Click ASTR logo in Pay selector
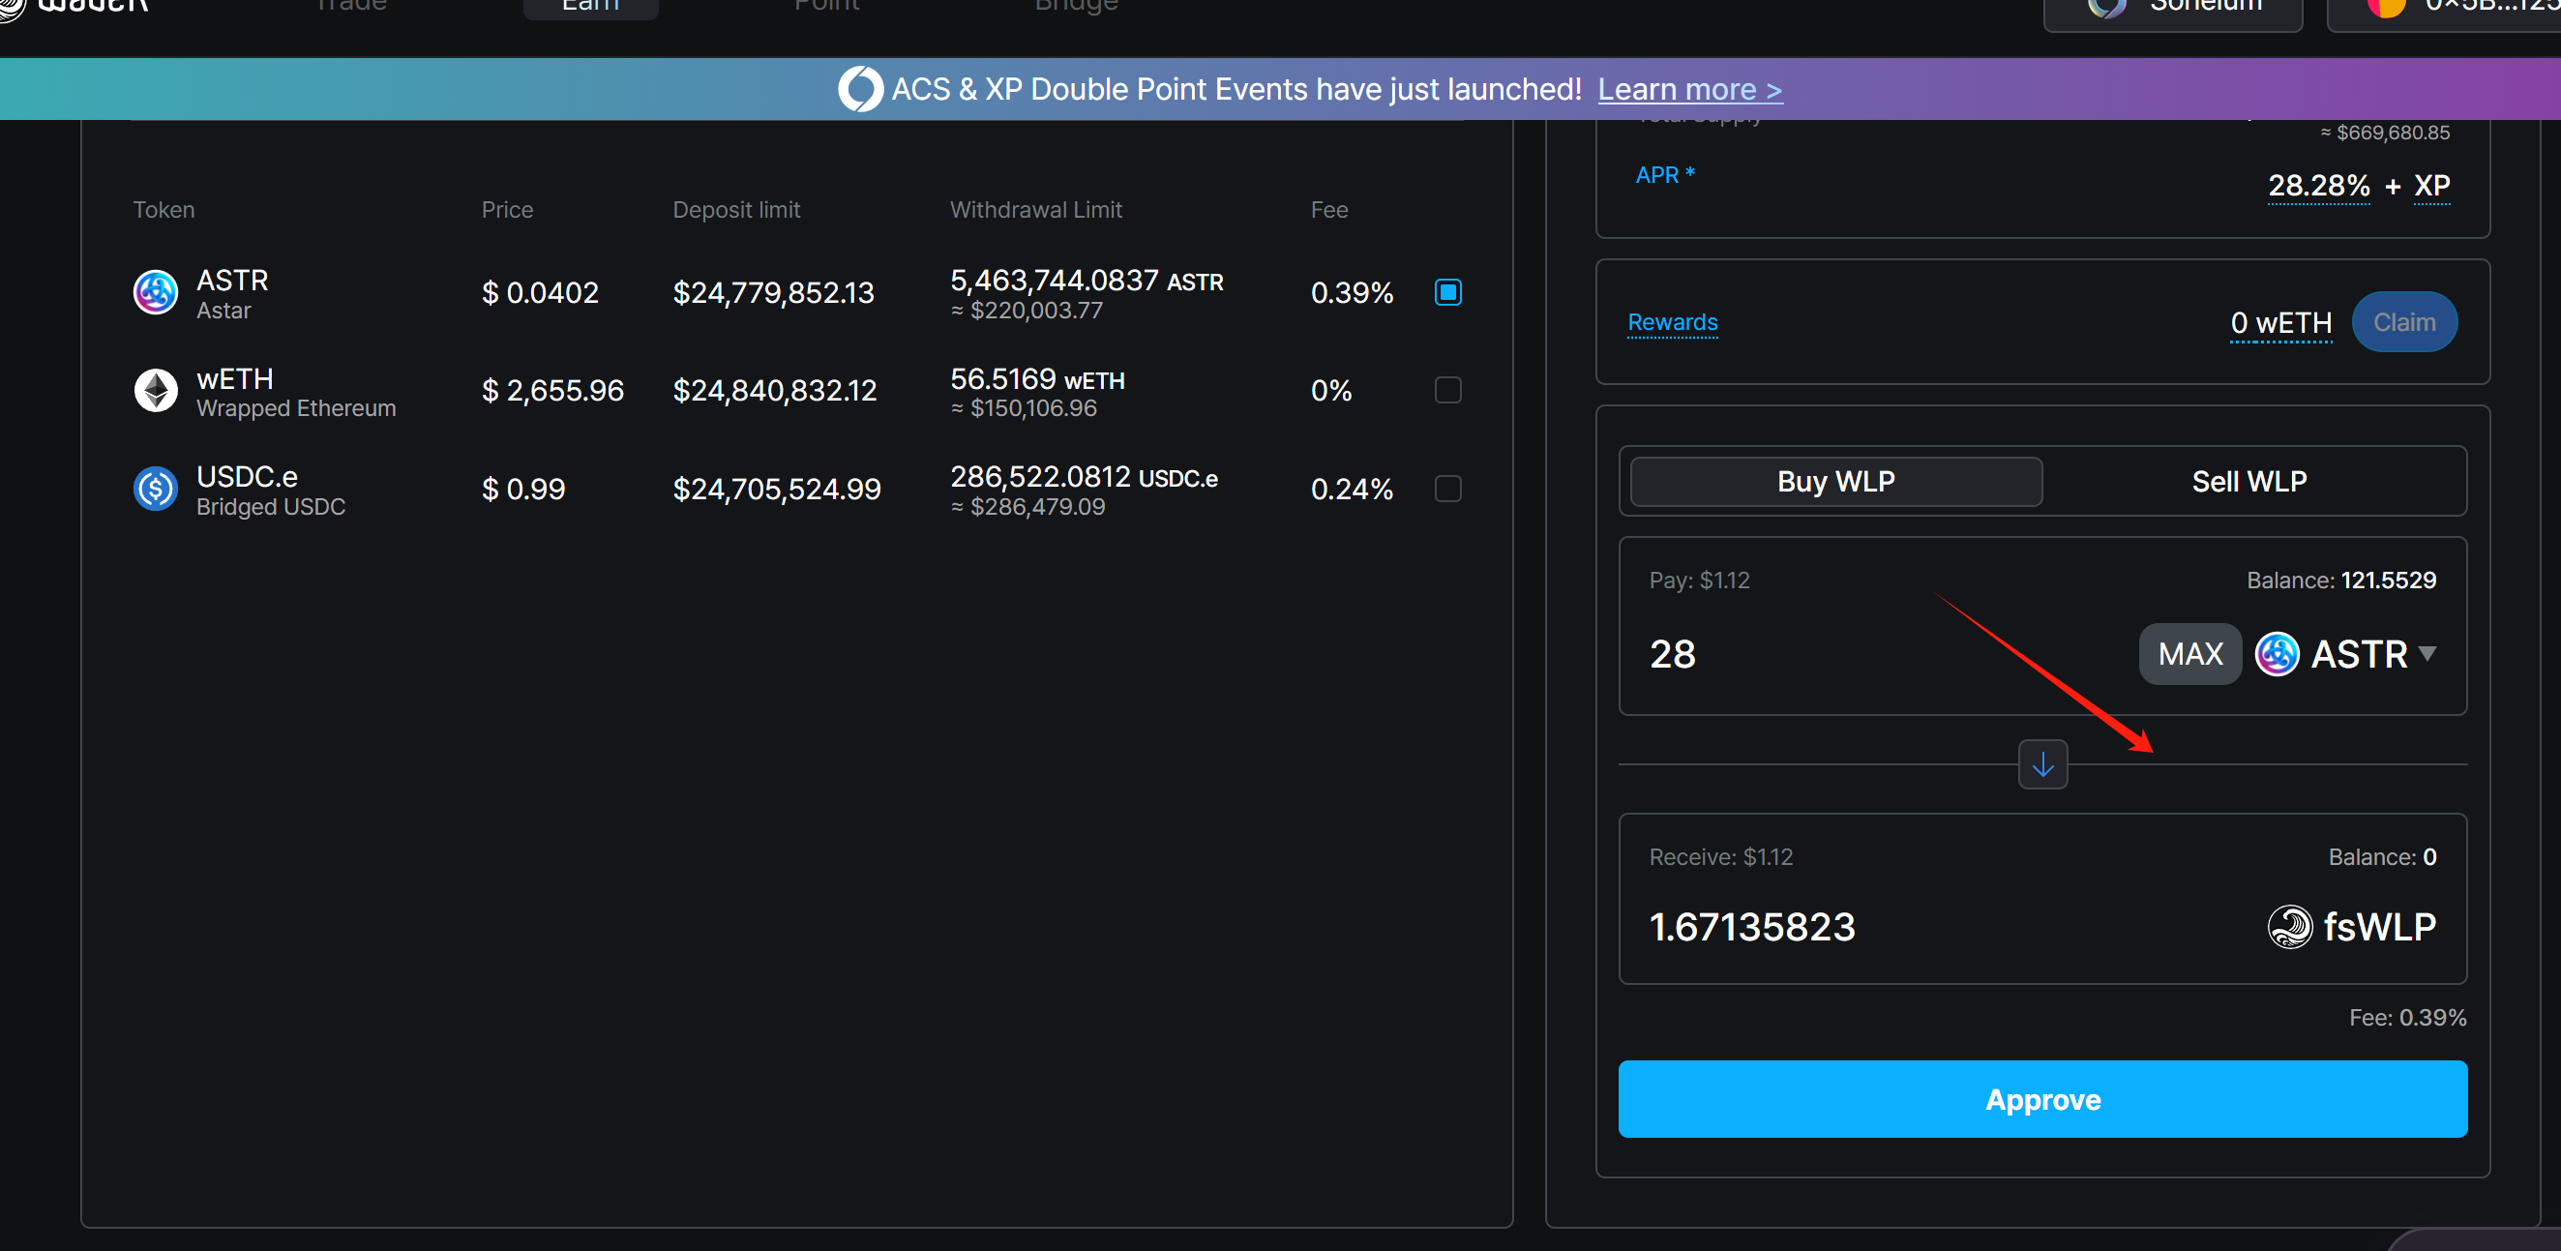The height and width of the screenshot is (1251, 2561). click(x=2277, y=654)
